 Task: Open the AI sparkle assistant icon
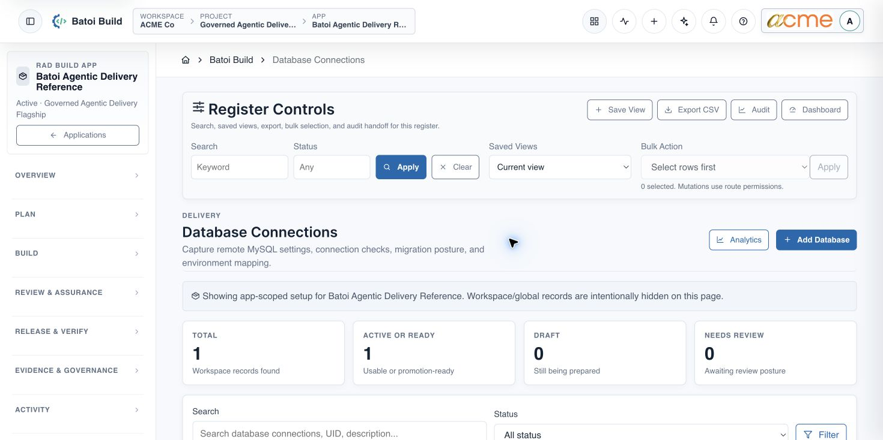(x=684, y=21)
